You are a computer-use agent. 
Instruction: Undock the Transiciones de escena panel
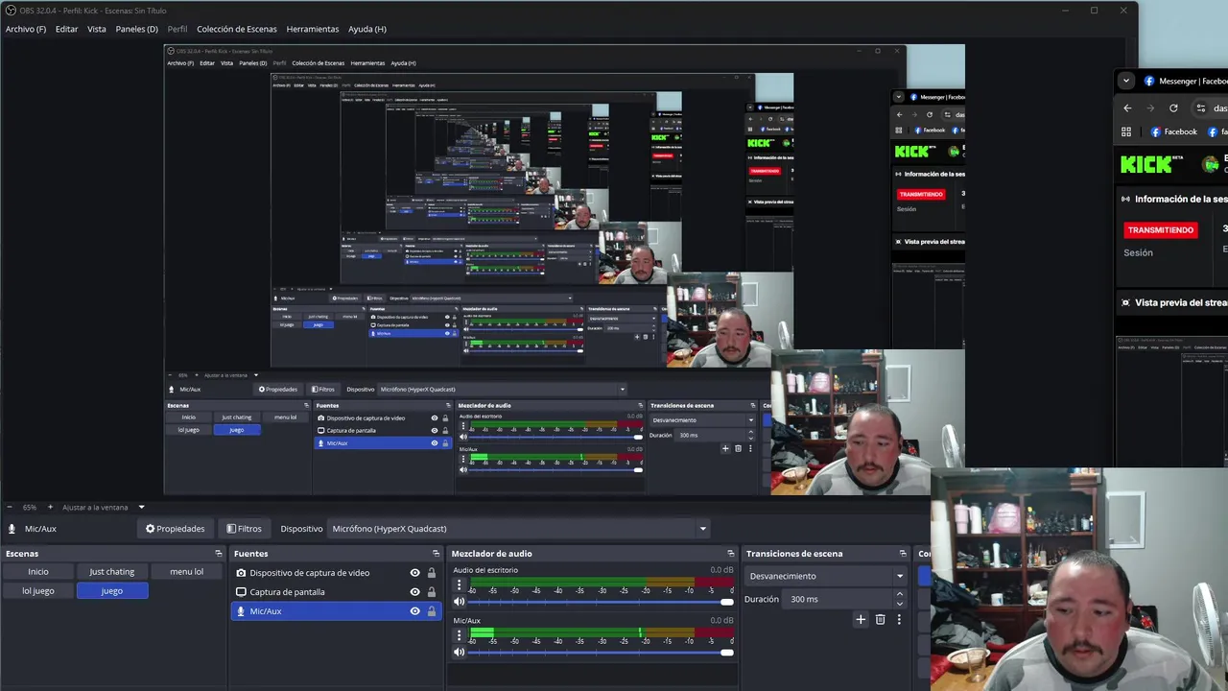903,554
